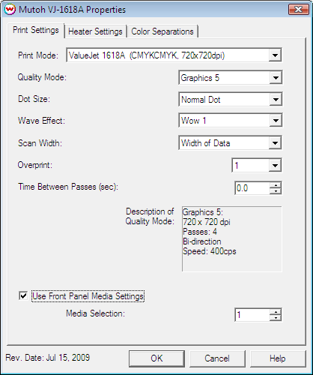The image size is (313, 375).
Task: Increase Time Between Passes with up arrow
Action: (276, 185)
